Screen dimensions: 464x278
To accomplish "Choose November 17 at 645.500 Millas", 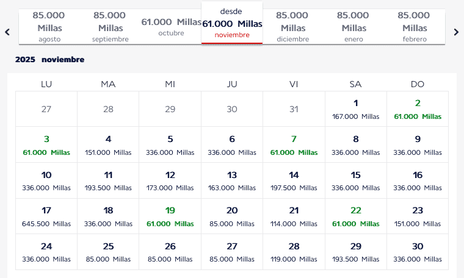I will (x=46, y=216).
